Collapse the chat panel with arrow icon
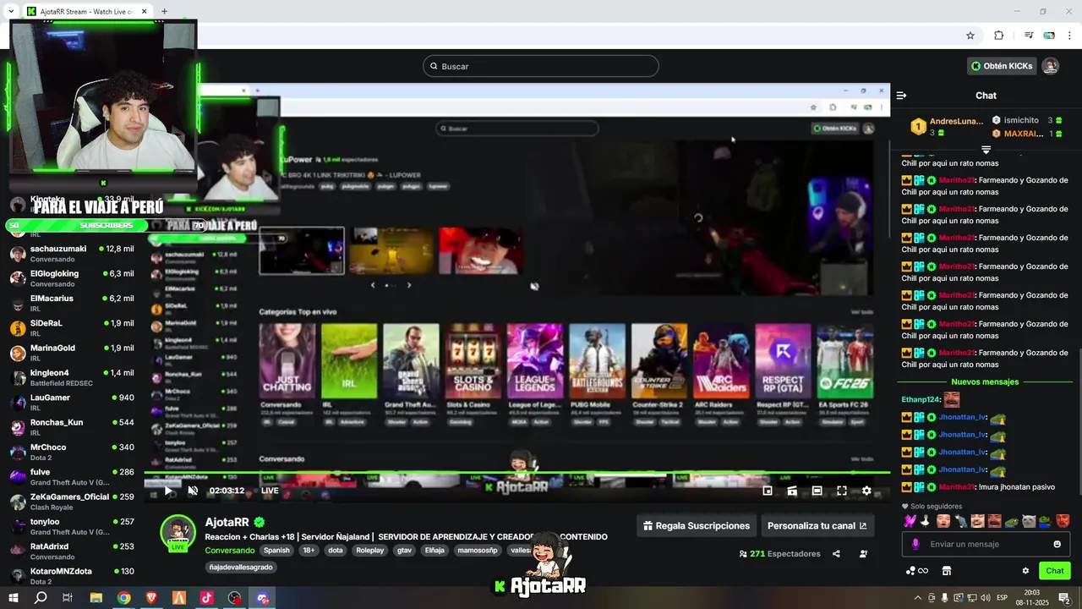This screenshot has height=609, width=1082. (x=902, y=96)
